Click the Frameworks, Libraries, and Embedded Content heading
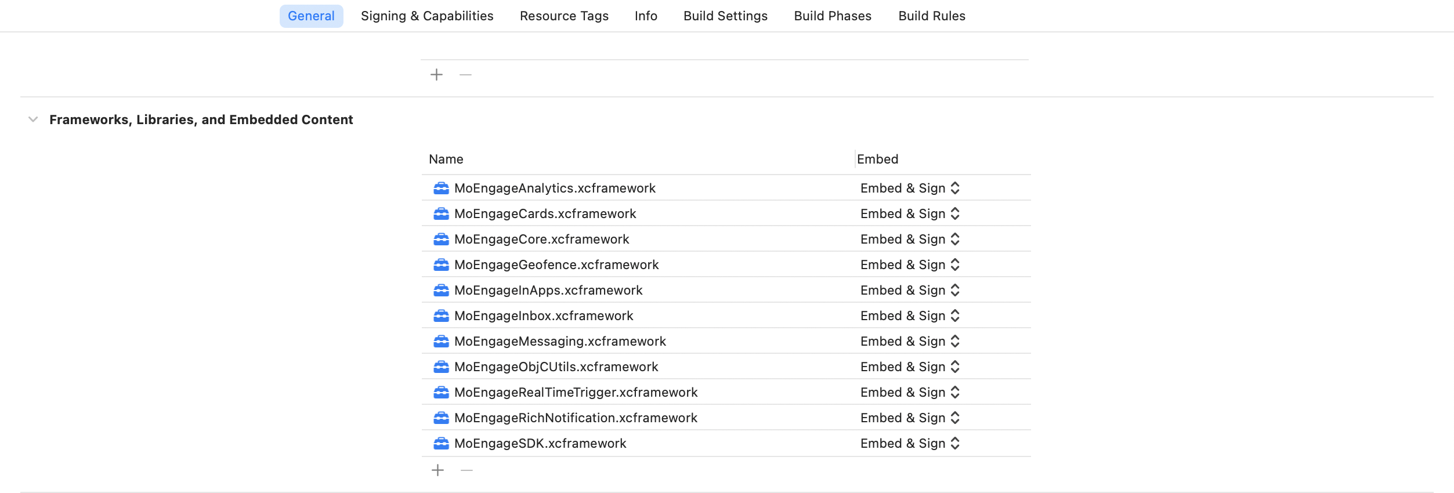This screenshot has height=493, width=1454. [x=201, y=119]
